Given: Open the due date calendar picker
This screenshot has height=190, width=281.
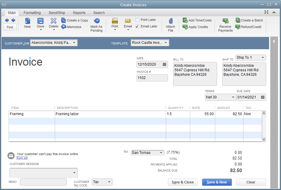Looking at the screenshot, I should [x=263, y=97].
